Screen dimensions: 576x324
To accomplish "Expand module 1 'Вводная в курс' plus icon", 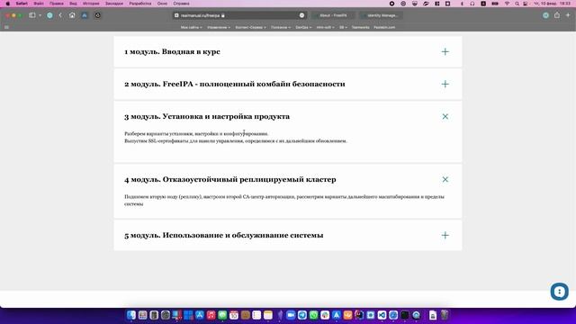I will pyautogui.click(x=445, y=52).
